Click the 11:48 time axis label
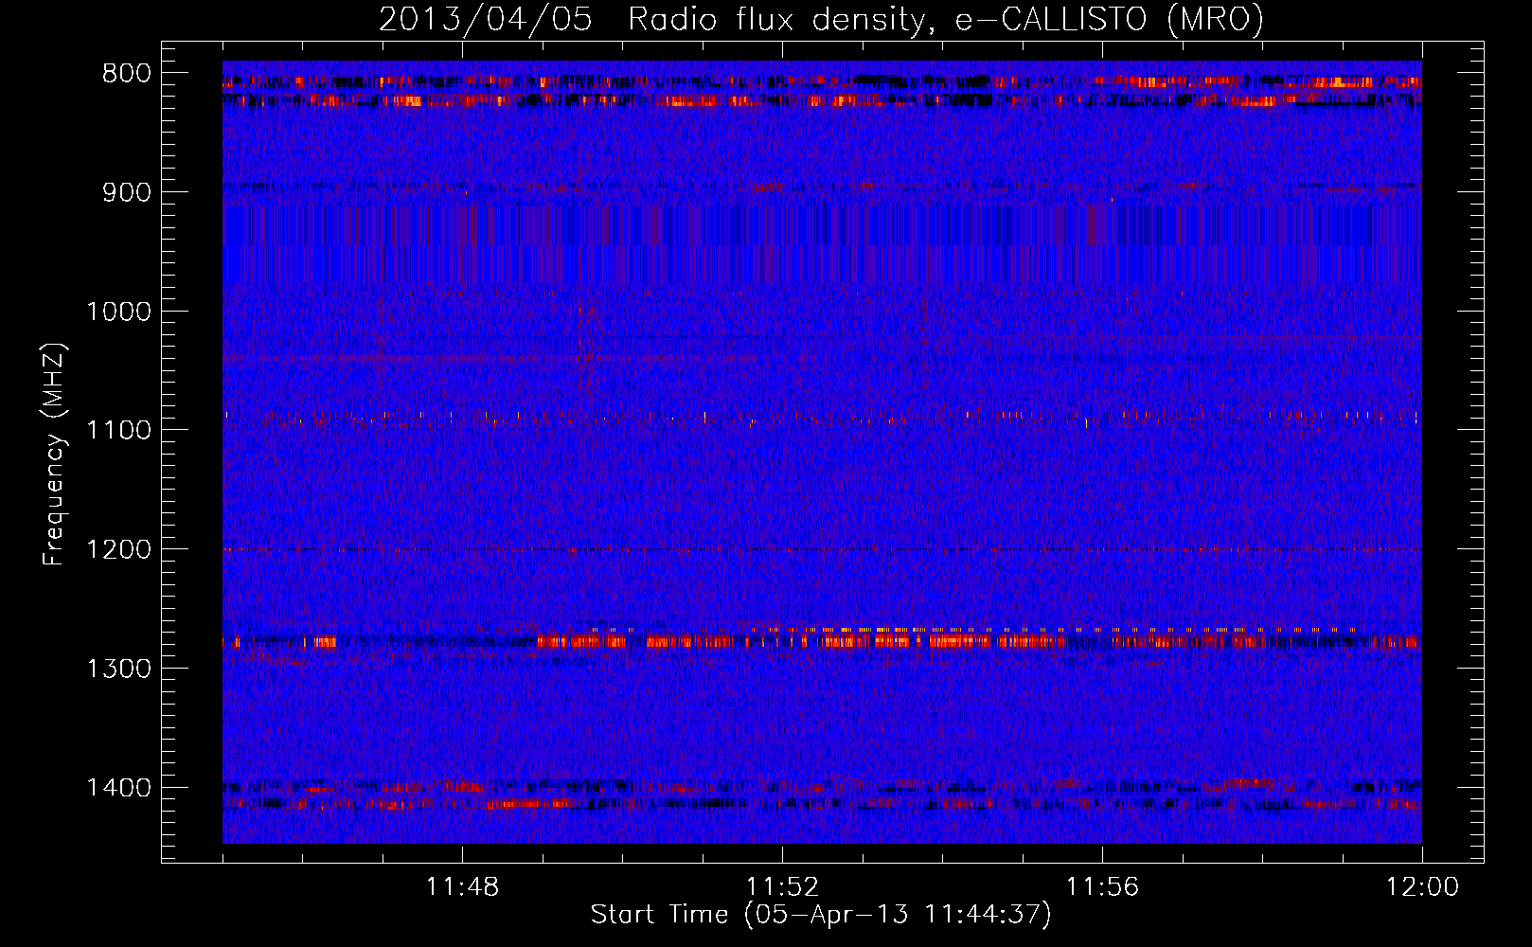The height and width of the screenshot is (947, 1532). point(462,887)
